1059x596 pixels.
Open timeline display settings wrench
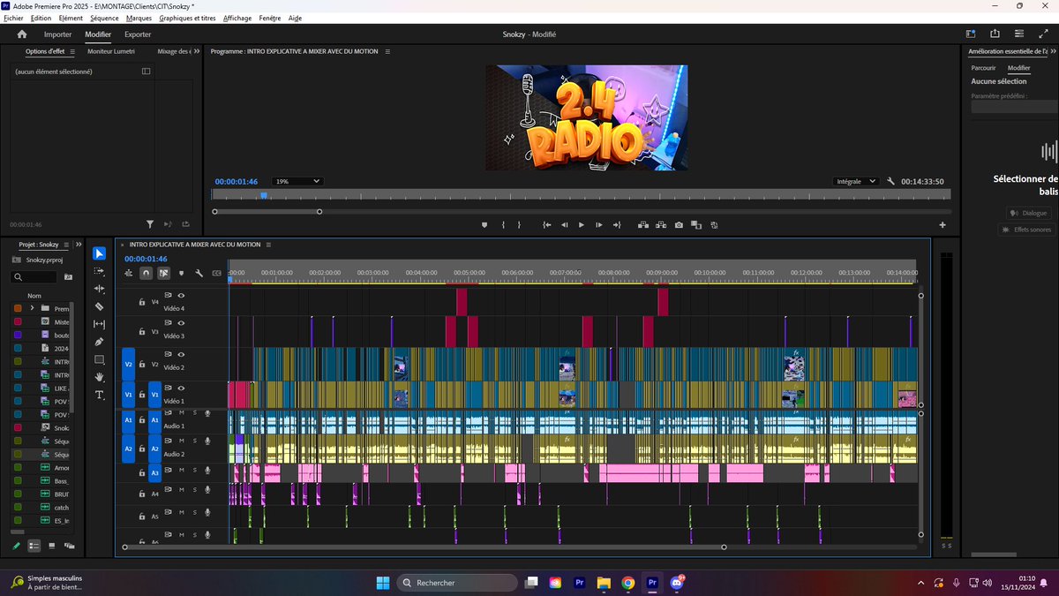[x=199, y=274]
